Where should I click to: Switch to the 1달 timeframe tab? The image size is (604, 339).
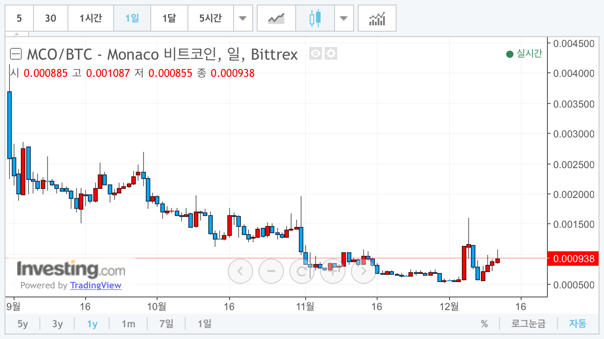point(169,18)
